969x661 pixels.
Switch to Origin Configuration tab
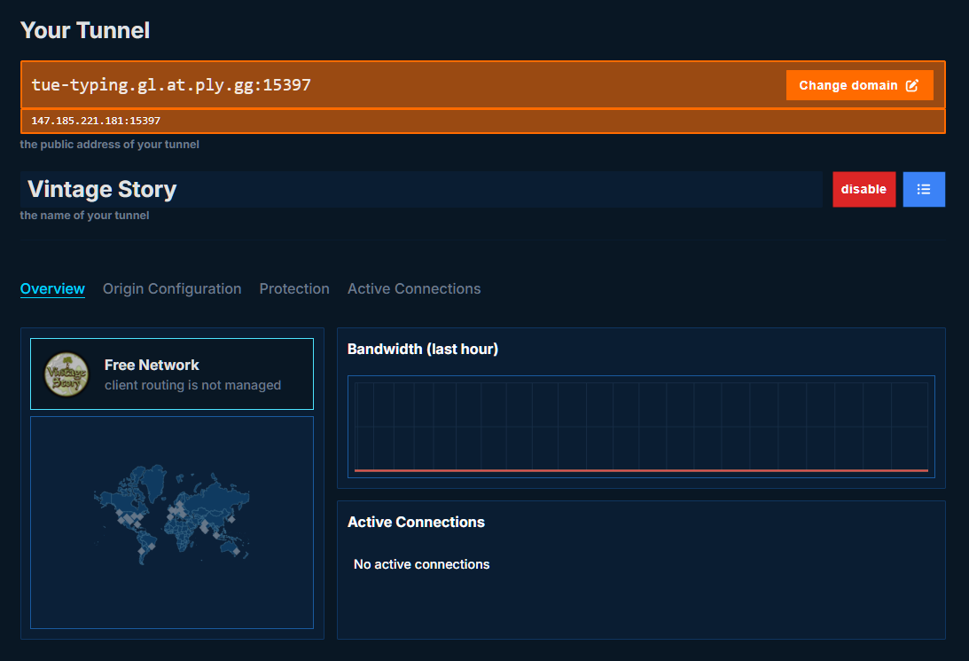[x=172, y=288]
